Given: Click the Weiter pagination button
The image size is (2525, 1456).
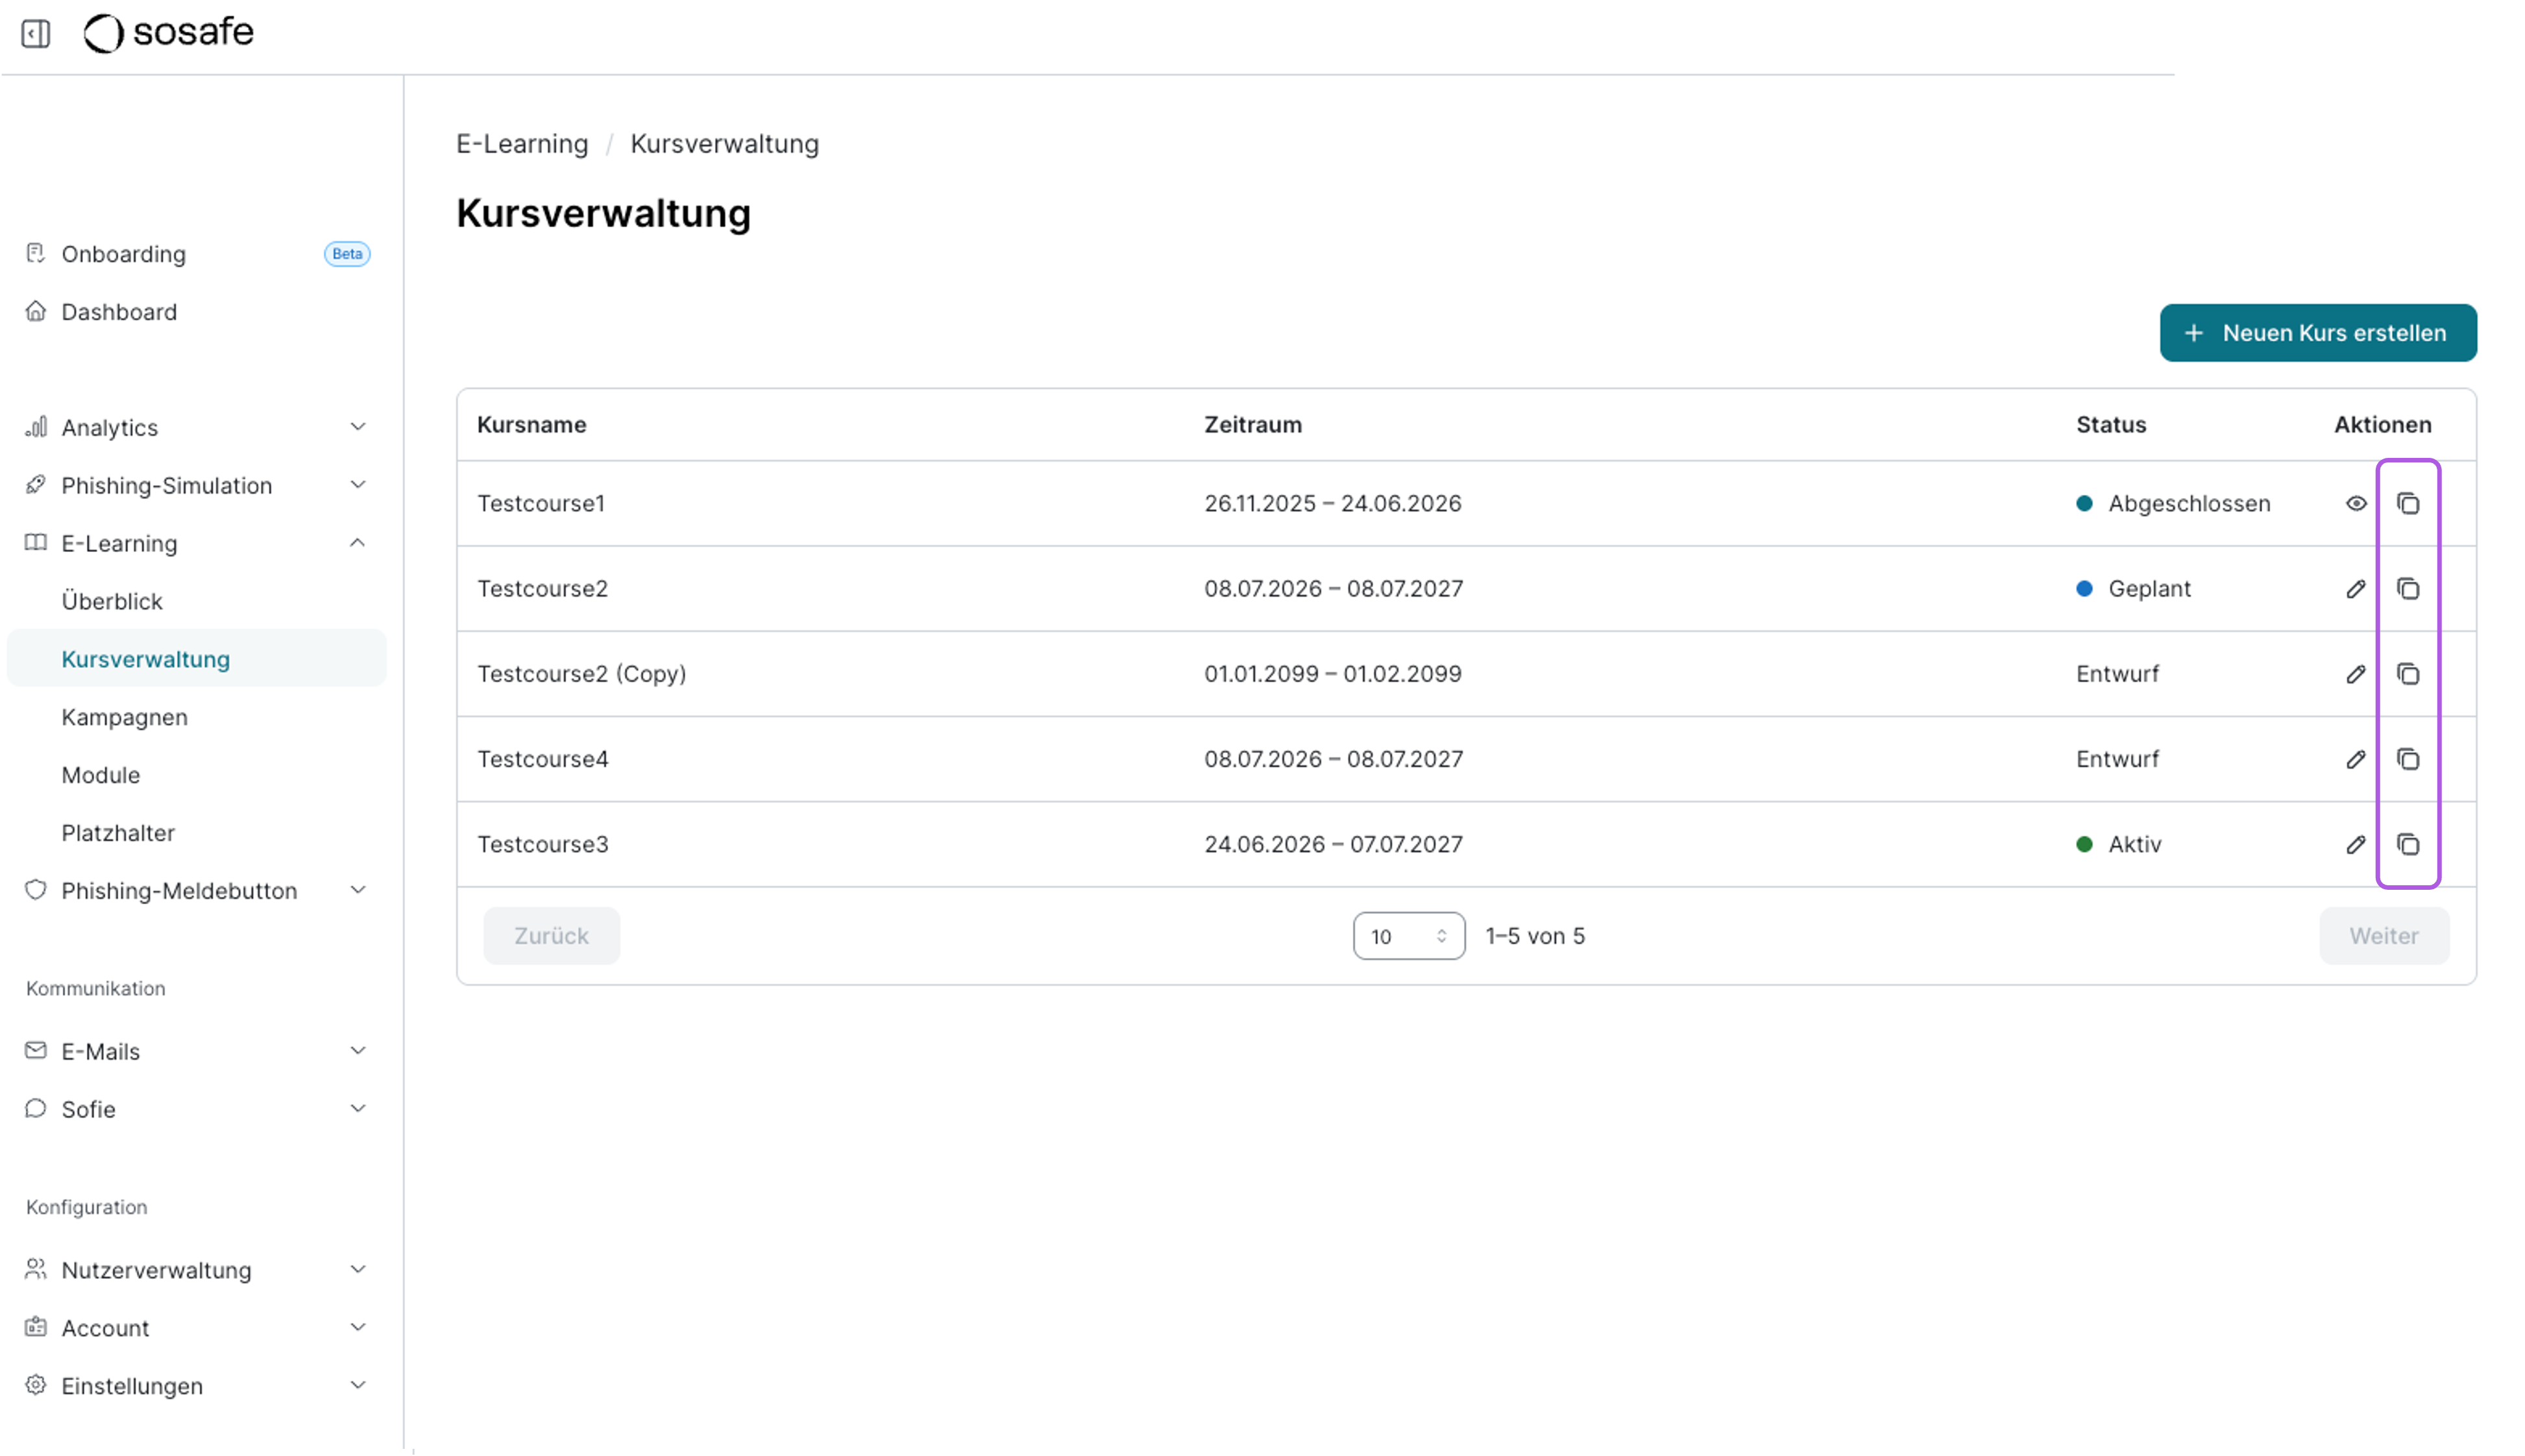Looking at the screenshot, I should [x=2384, y=936].
